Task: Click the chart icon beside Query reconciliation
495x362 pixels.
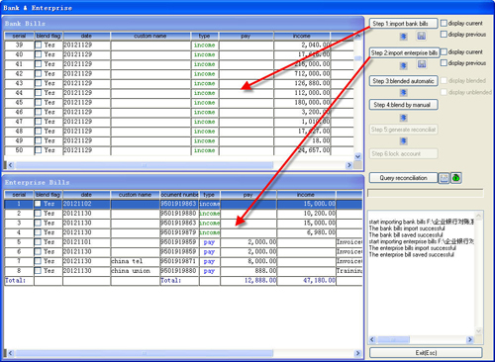Action: 445,178
